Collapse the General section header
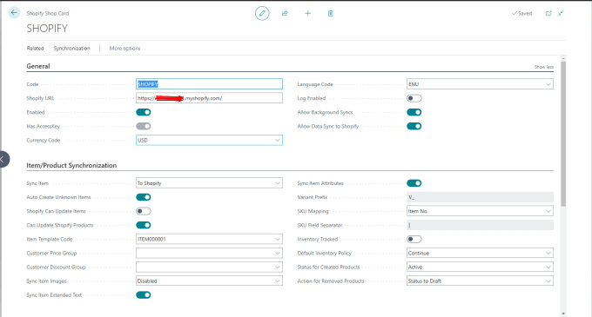 point(38,66)
